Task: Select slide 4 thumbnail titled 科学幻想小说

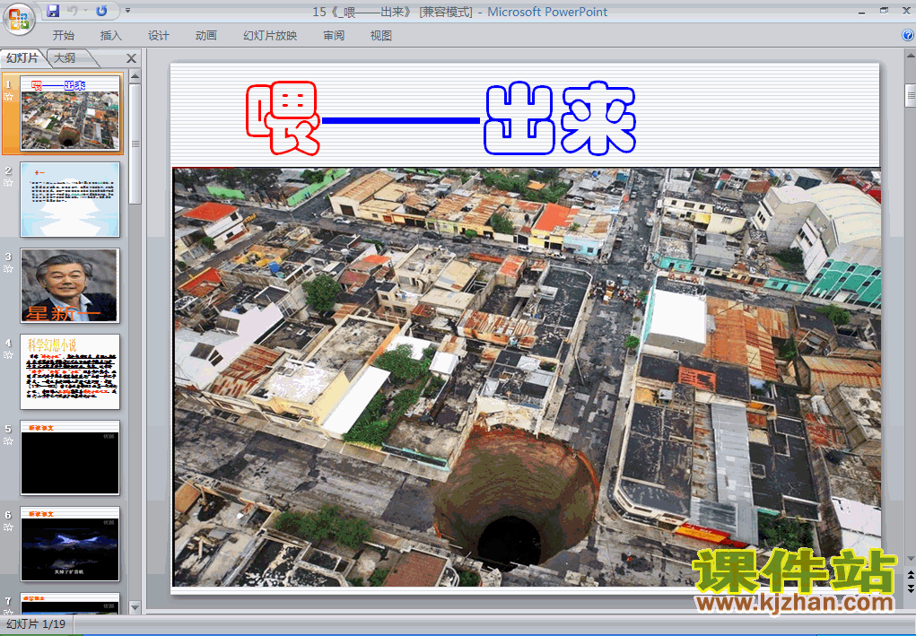Action: (70, 371)
